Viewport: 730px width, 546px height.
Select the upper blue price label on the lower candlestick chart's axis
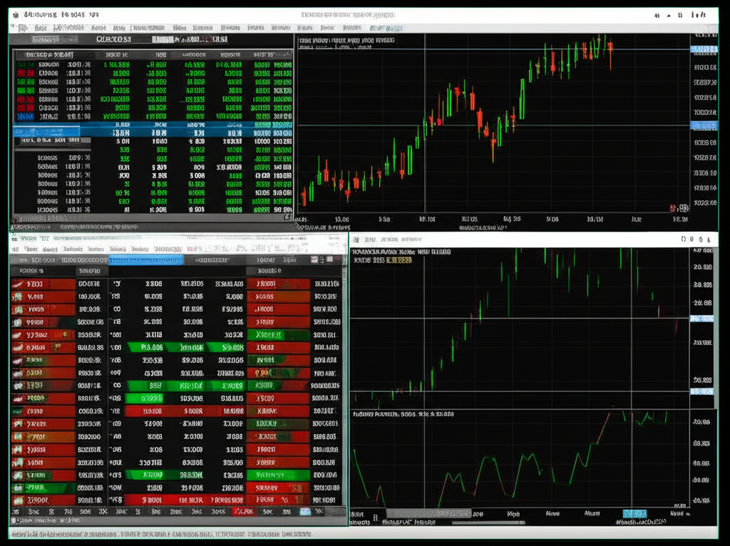[703, 319]
